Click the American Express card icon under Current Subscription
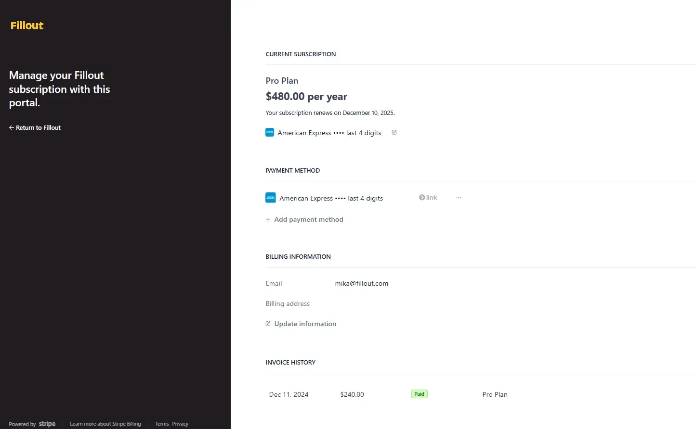Image resolution: width=696 pixels, height=429 pixels. point(270,132)
